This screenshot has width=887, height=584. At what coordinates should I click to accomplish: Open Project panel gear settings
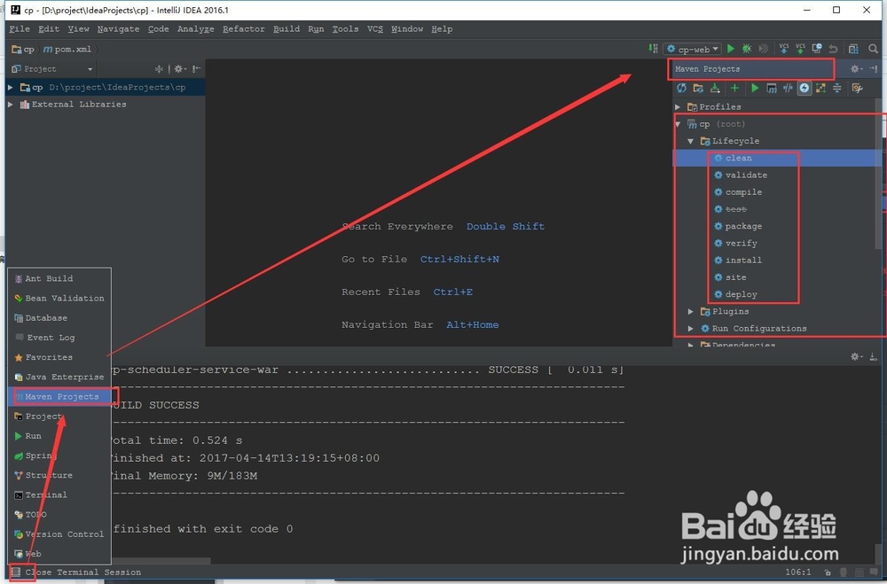(x=180, y=69)
